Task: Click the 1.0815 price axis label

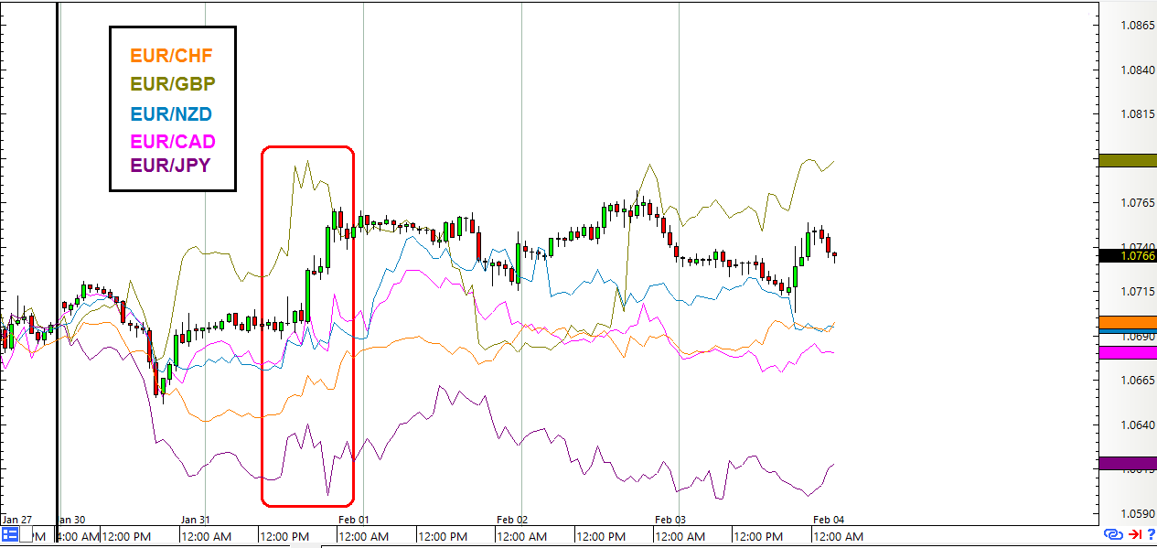Action: tap(1138, 114)
